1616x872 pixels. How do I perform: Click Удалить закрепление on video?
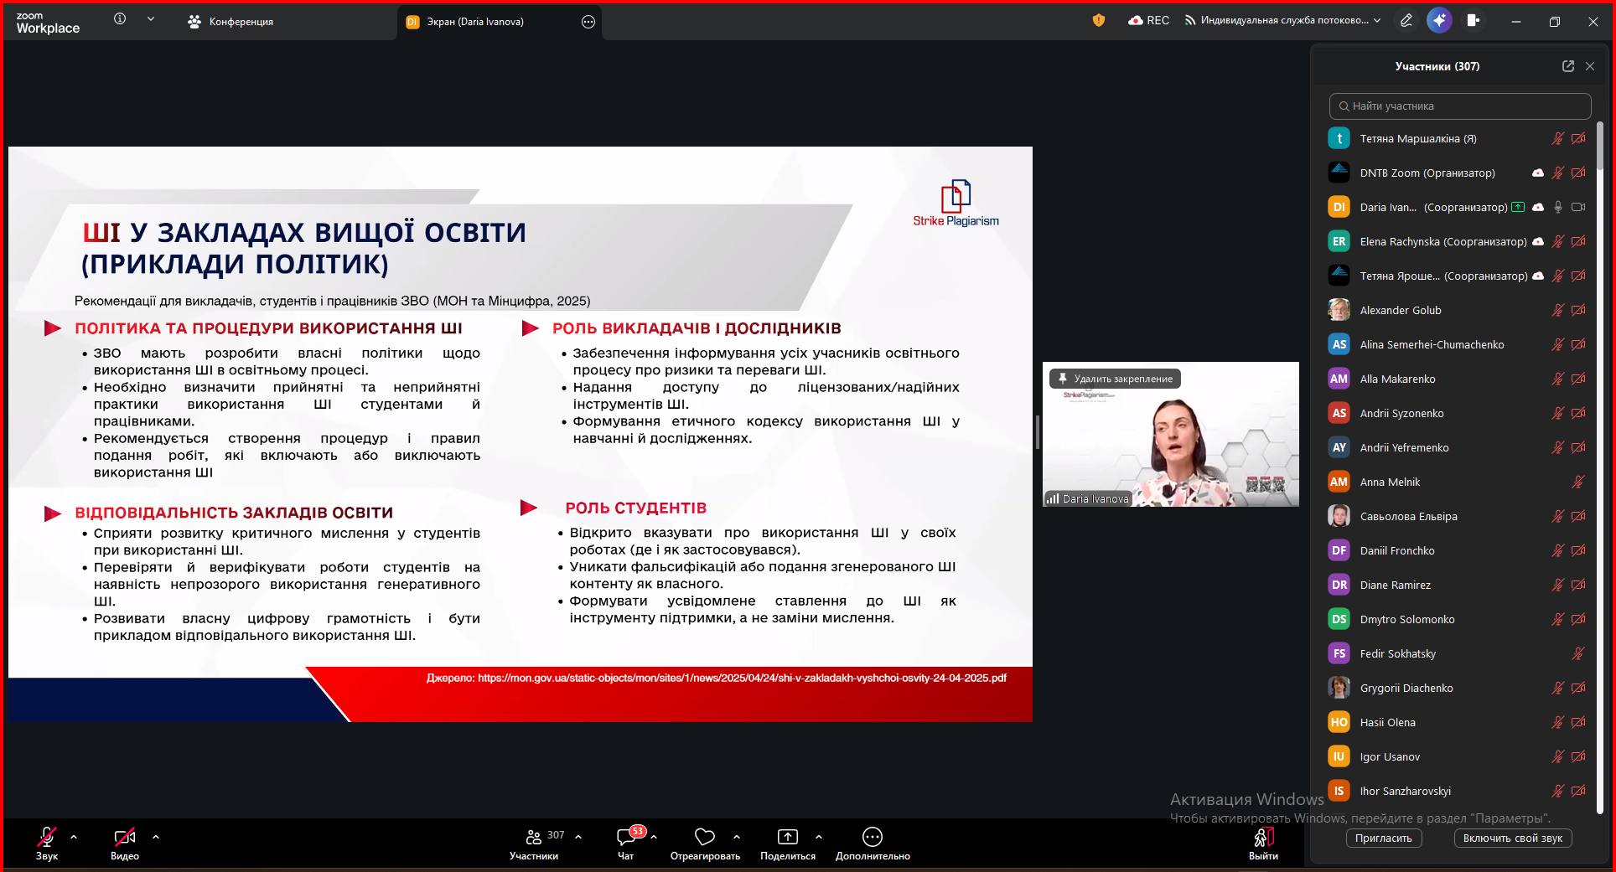[x=1115, y=379]
